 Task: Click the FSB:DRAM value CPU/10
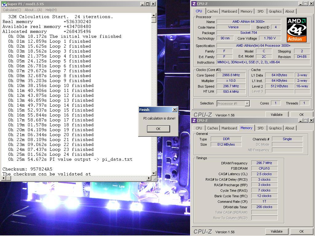[264, 168]
